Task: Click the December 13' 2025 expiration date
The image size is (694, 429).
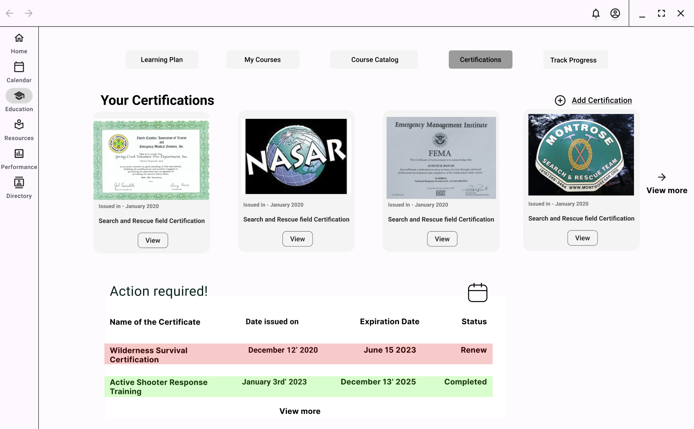Action: pyautogui.click(x=378, y=382)
